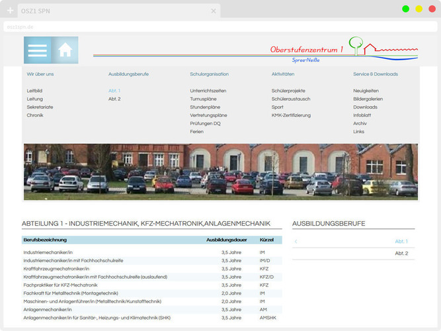Click the green window button
Image resolution: width=441 pixels, height=331 pixels.
point(405,9)
